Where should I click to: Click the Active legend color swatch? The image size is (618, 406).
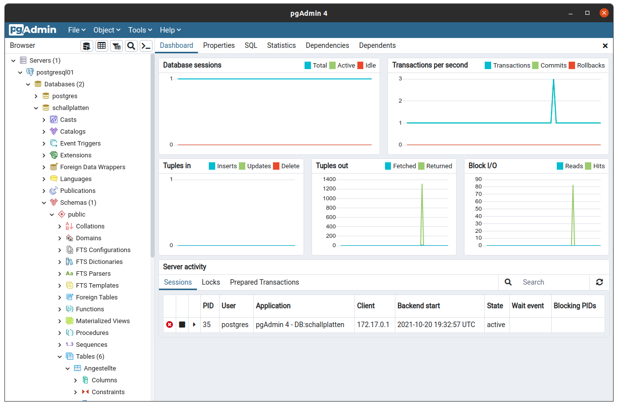pyautogui.click(x=333, y=66)
